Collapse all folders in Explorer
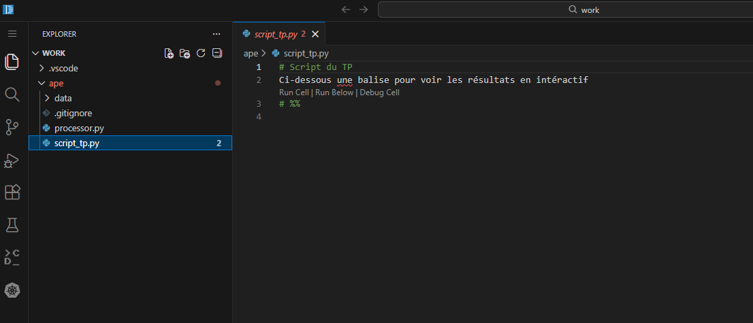Image resolution: width=753 pixels, height=323 pixels. pyautogui.click(x=217, y=53)
